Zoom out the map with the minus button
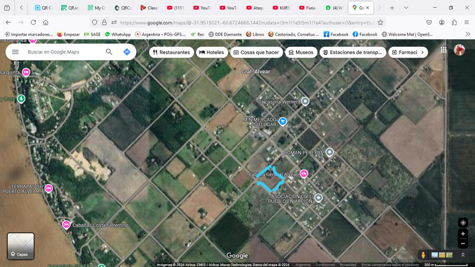475x267 pixels. [x=463, y=243]
